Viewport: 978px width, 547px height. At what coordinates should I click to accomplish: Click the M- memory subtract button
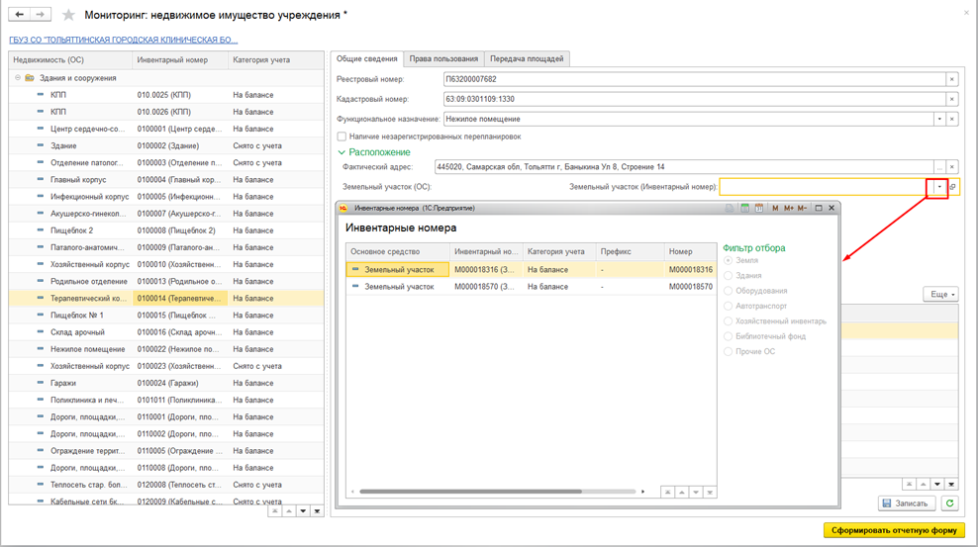tap(802, 208)
